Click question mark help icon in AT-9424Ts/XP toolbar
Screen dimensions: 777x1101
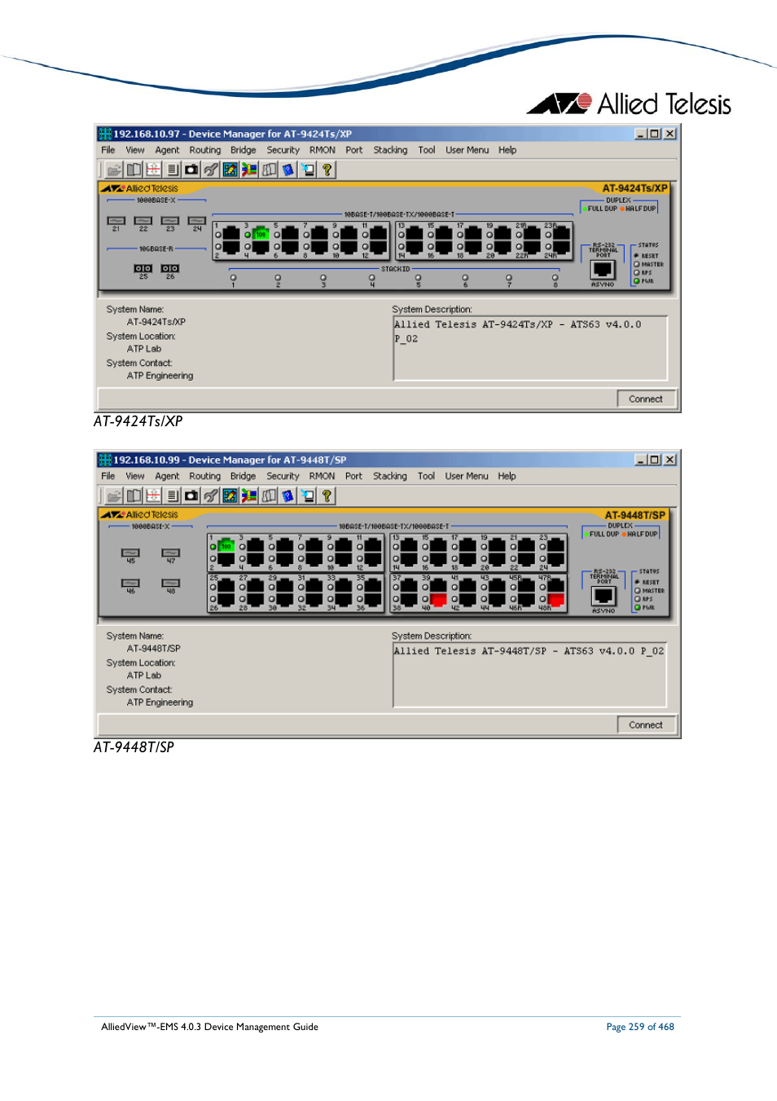point(327,170)
